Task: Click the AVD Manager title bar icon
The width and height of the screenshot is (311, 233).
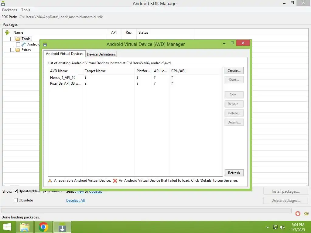Action: [x=45, y=45]
